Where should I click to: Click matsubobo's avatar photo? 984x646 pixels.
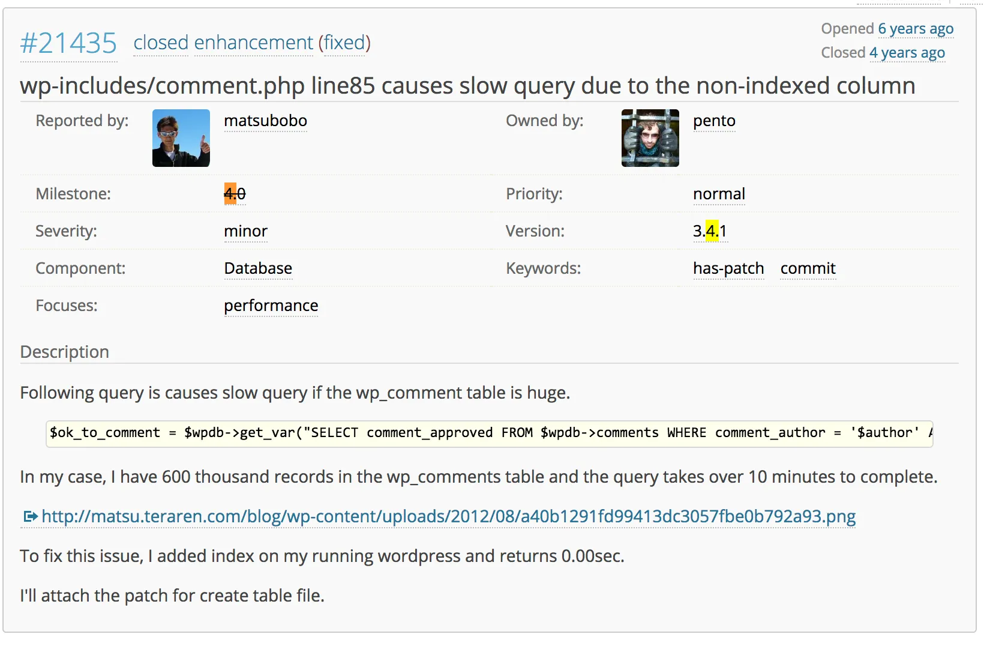(181, 138)
